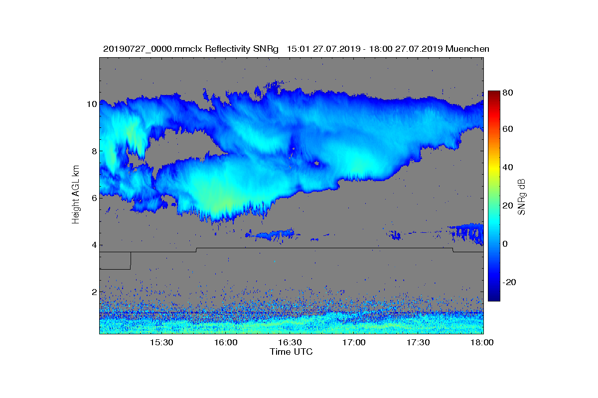Click the 'Time UTC' x-axis label
The height and width of the screenshot is (398, 598).
(x=292, y=352)
